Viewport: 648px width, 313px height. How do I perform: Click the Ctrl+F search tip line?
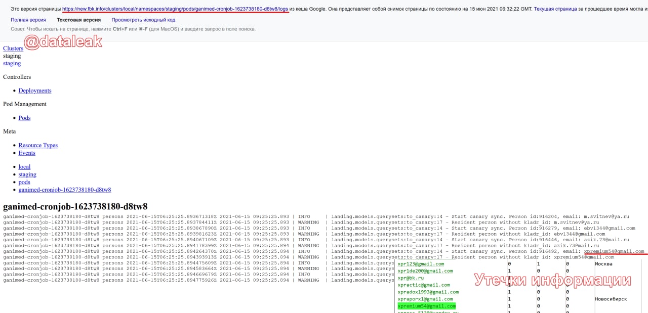pos(133,29)
